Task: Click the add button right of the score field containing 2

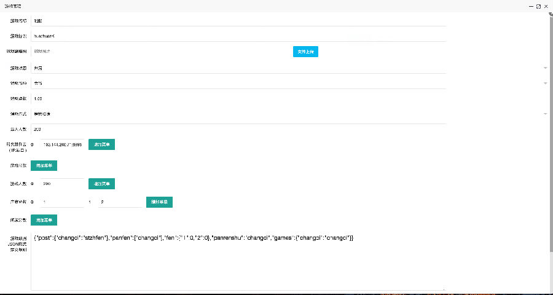Action: (x=159, y=202)
